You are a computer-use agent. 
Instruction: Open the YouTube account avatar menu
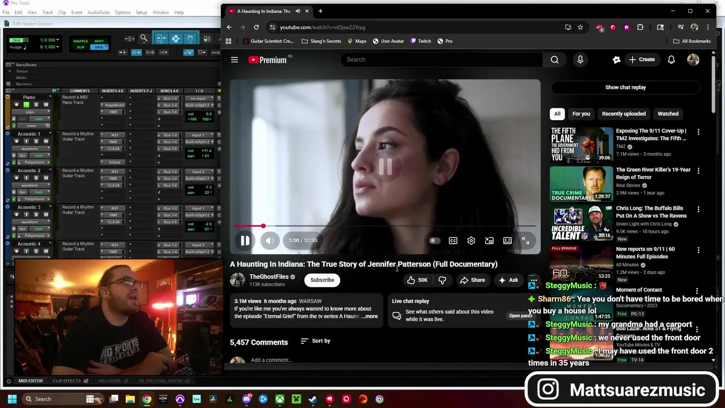[693, 59]
